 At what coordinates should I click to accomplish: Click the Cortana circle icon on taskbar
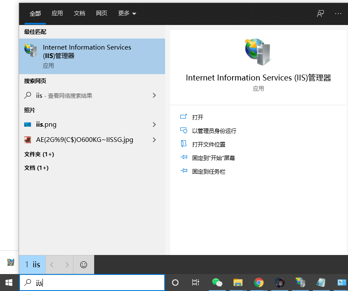point(175,282)
